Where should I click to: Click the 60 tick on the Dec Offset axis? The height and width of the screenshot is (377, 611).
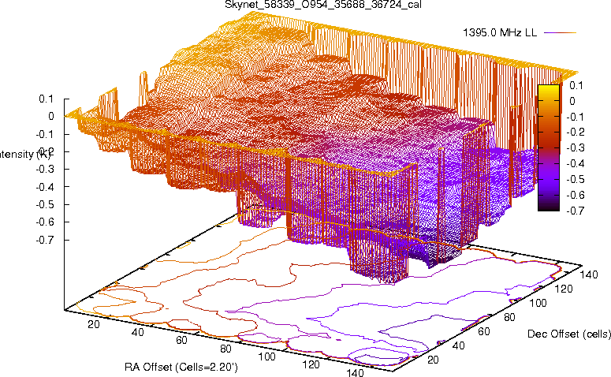[x=483, y=331]
